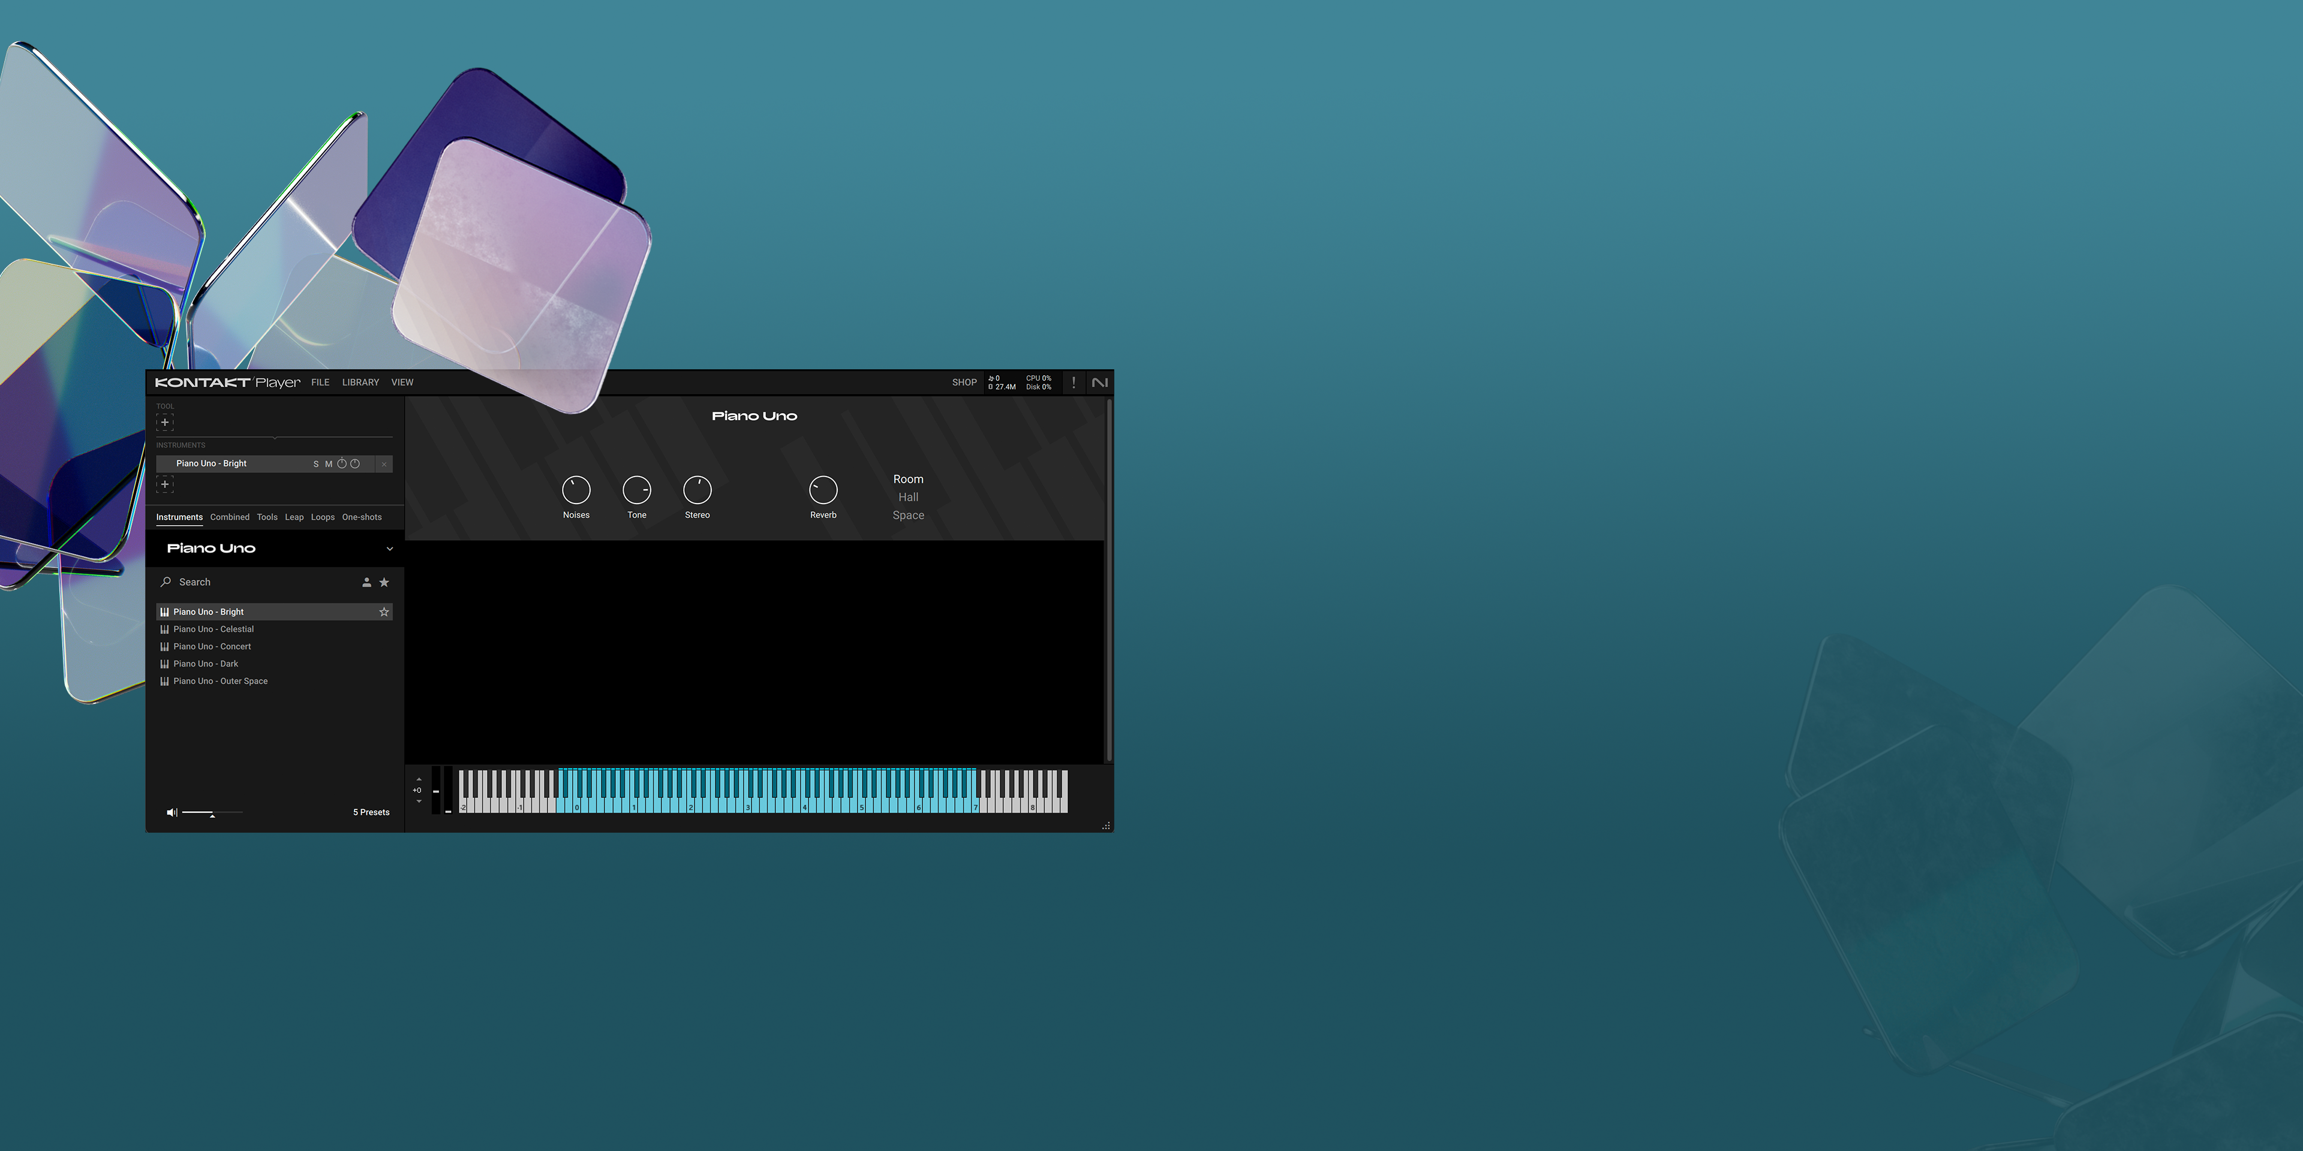
Task: Solo the Piano Uno - Bright instrument
Action: click(315, 464)
